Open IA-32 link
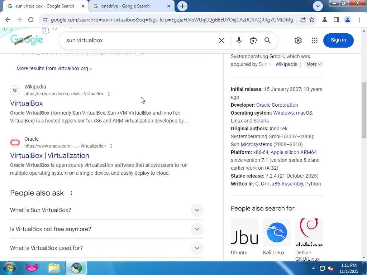Image resolution: width=367 pixels, height=275 pixels. click(271, 168)
